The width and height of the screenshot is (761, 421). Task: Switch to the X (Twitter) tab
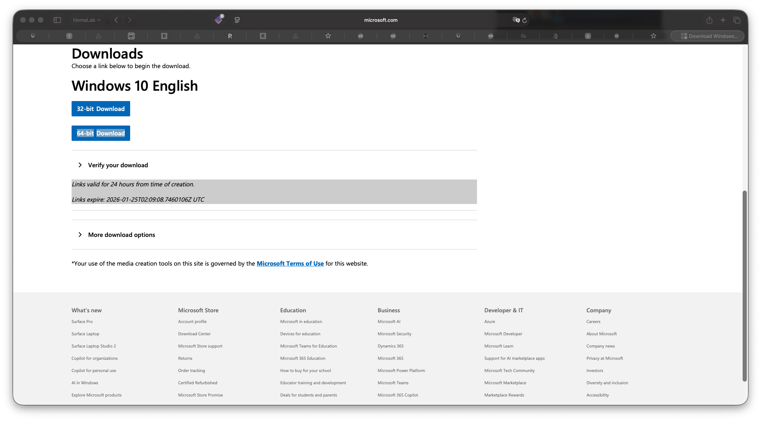click(425, 36)
